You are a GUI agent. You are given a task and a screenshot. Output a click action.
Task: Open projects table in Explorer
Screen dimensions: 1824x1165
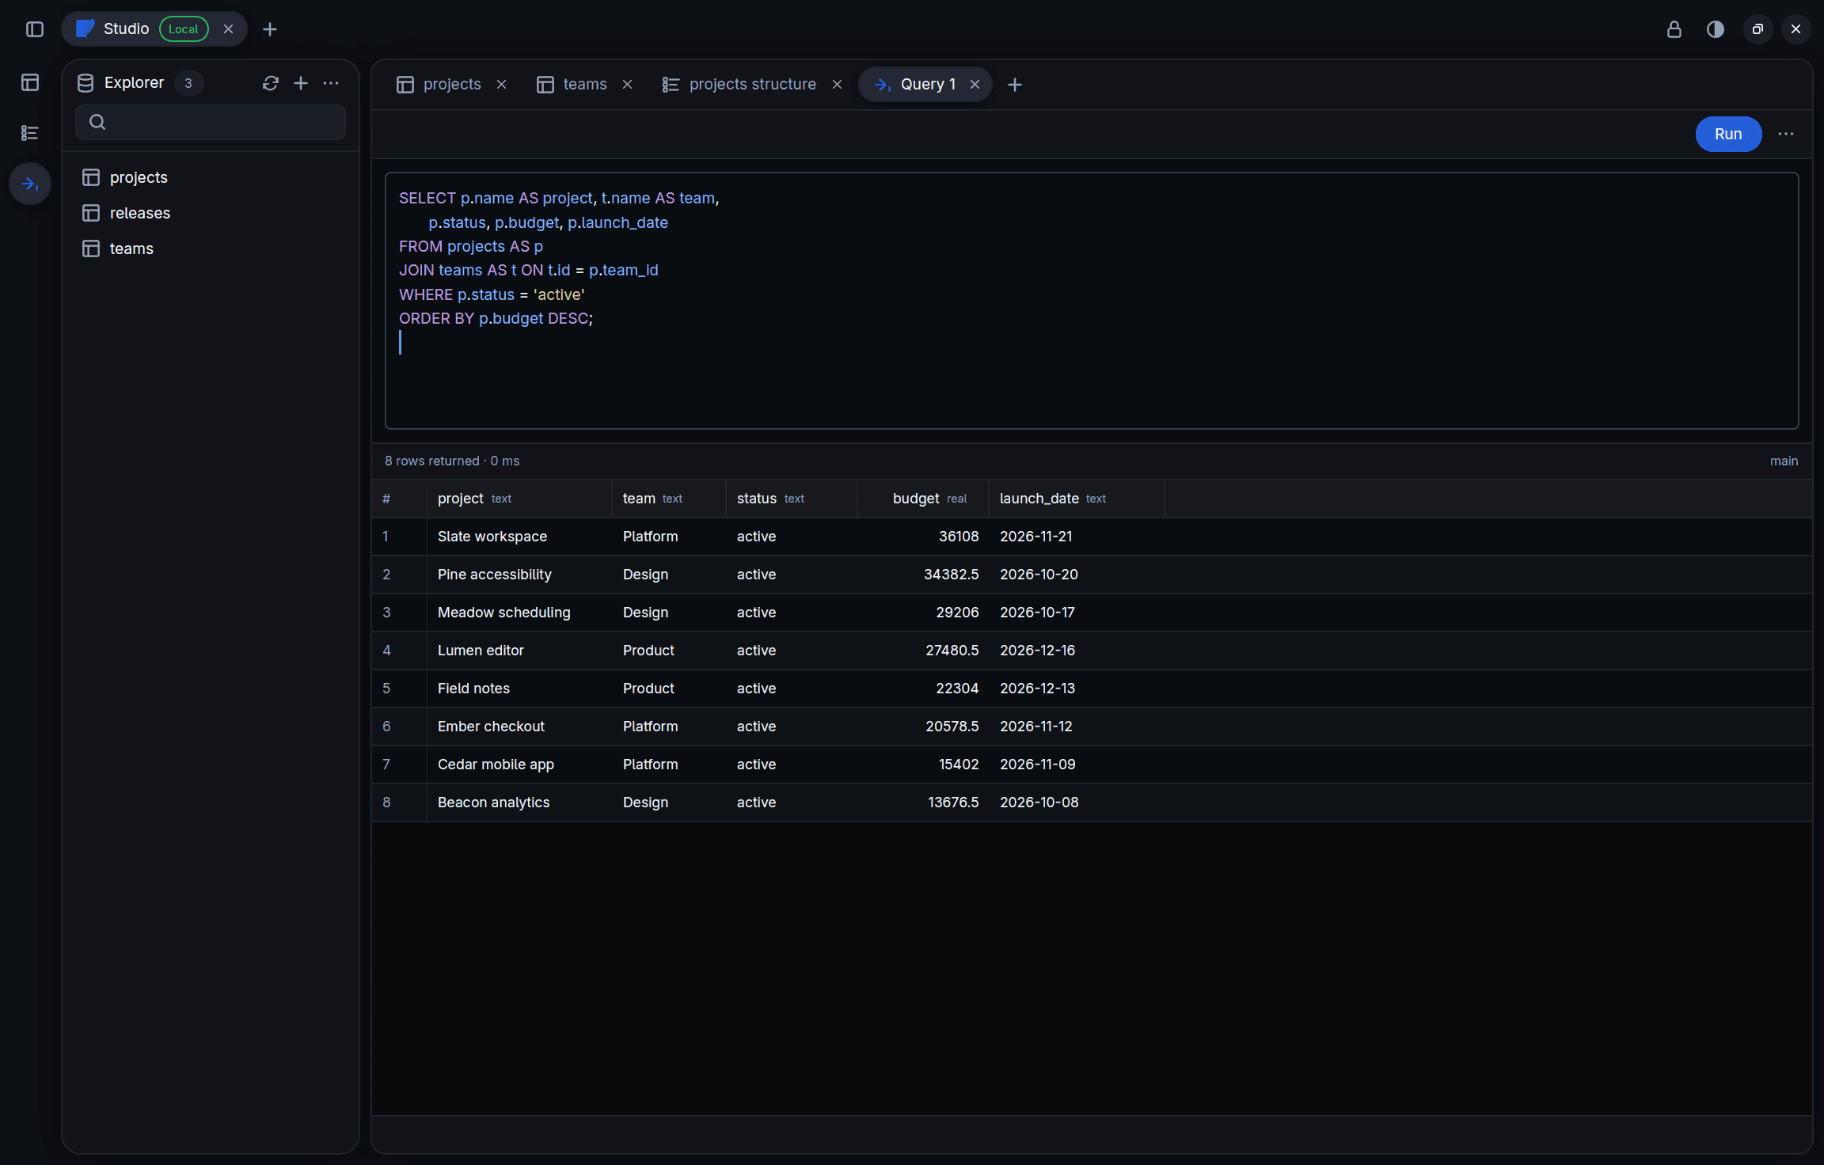(211, 177)
